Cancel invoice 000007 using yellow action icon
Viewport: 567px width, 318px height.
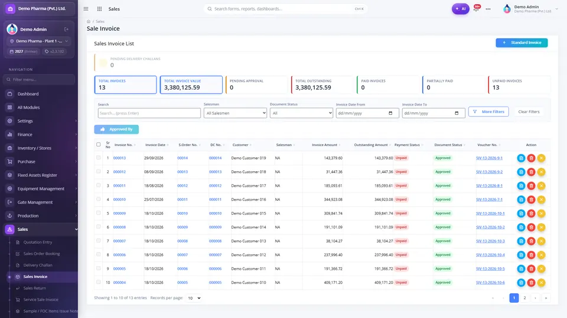[542, 241]
